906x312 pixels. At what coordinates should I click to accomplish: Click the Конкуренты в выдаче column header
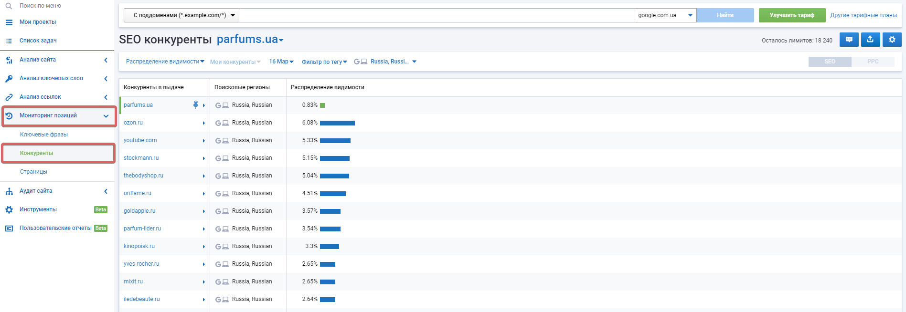(154, 87)
